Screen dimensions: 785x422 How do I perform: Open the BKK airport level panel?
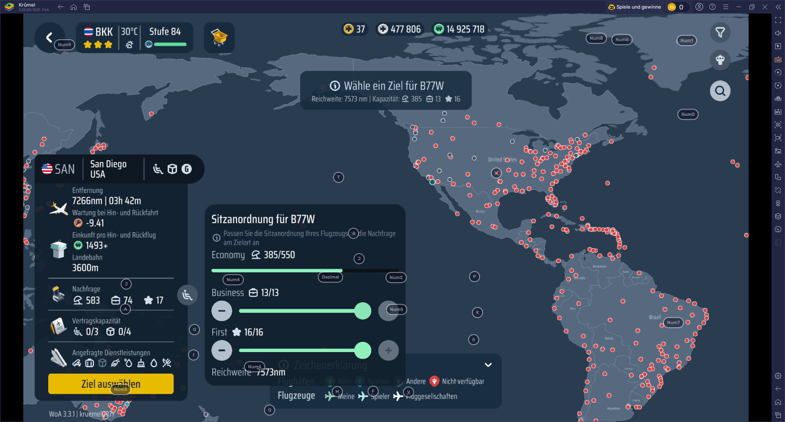[135, 38]
